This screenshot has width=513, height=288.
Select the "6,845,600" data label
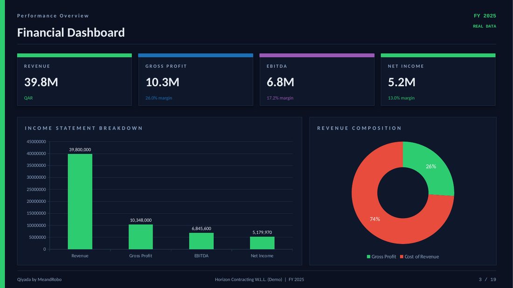pos(201,228)
